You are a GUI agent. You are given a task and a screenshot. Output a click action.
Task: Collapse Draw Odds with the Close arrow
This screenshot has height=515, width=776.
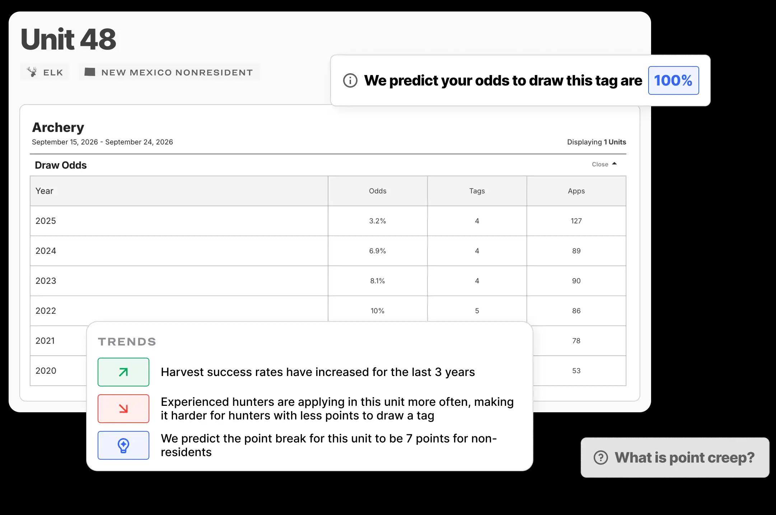coord(614,164)
